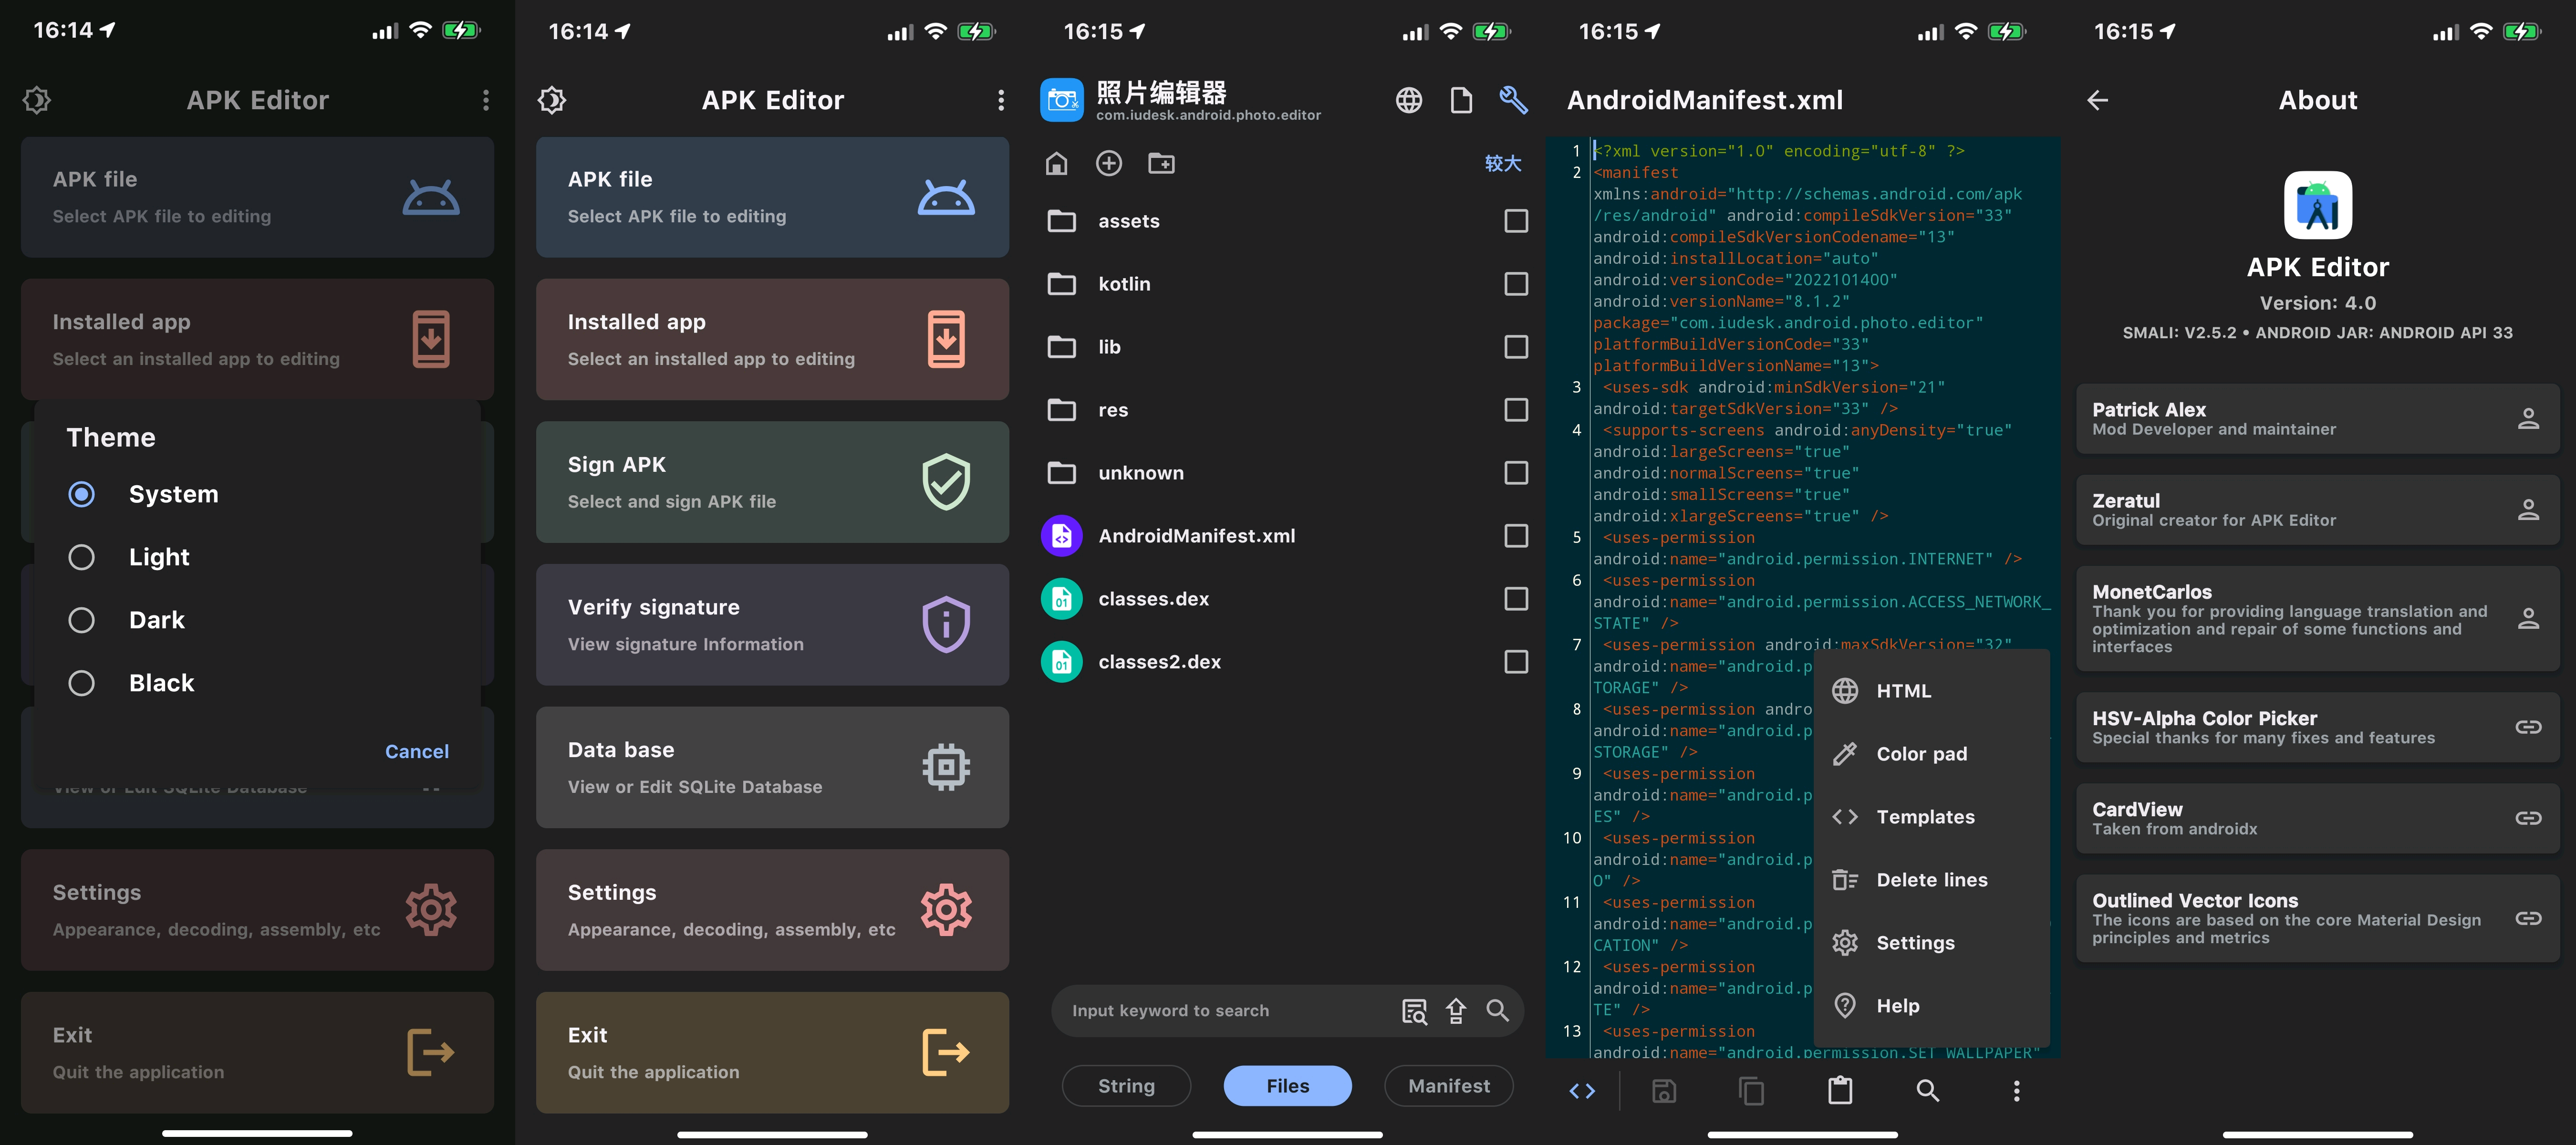
Task: Click the wrench build tool icon
Action: point(1513,100)
